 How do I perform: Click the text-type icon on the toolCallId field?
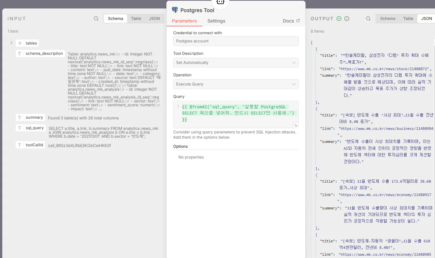(20, 145)
